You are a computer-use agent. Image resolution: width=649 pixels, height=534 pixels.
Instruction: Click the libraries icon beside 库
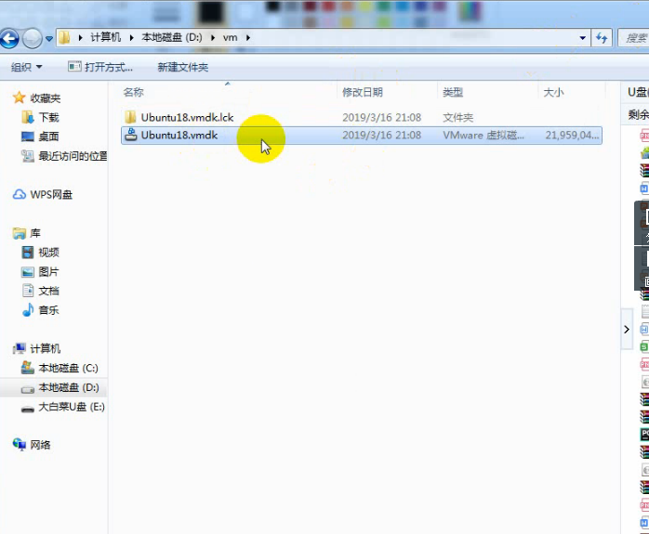(x=19, y=233)
